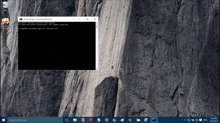This screenshot has height=123, width=220.
Task: Show hidden system tray icons
Action: tap(185, 120)
